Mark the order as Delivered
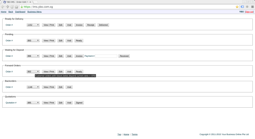 tap(103, 25)
